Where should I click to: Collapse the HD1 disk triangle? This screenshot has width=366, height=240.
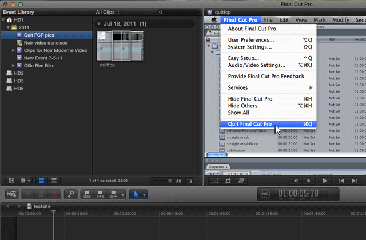[x=3, y=20]
